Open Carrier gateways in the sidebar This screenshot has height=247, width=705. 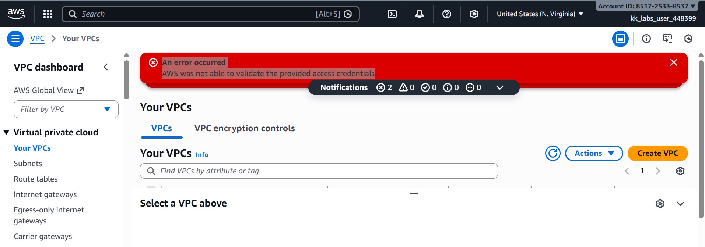pyautogui.click(x=43, y=236)
